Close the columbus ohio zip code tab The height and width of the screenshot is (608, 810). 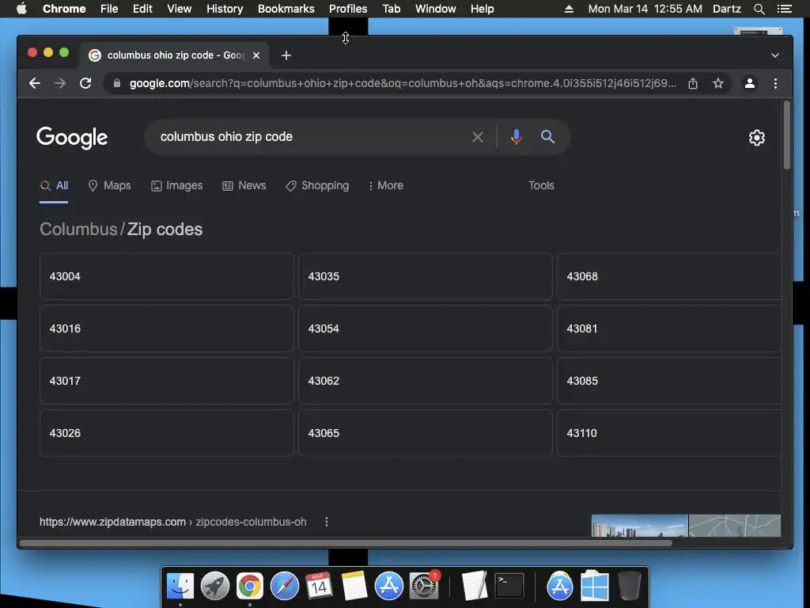tap(256, 55)
